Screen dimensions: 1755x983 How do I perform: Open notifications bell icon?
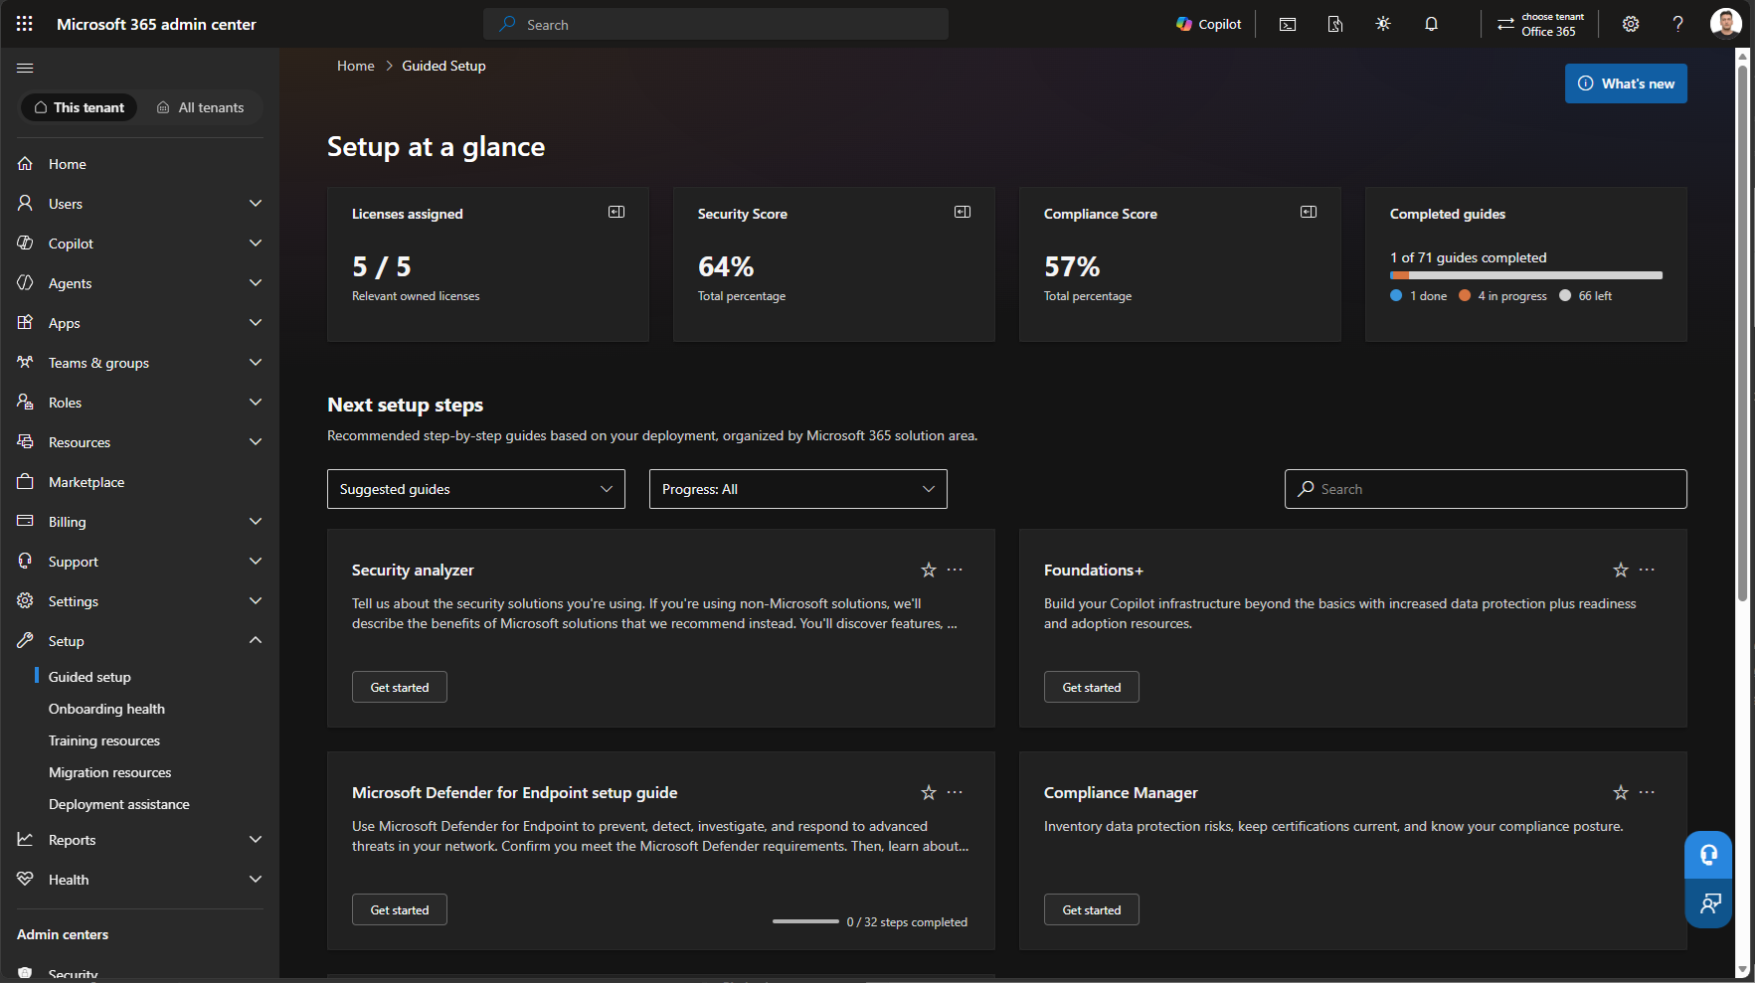coord(1431,24)
